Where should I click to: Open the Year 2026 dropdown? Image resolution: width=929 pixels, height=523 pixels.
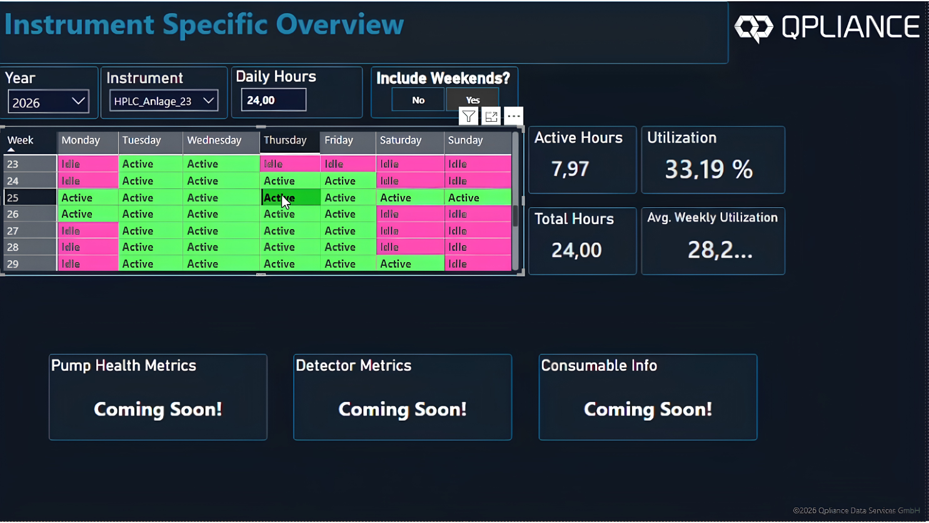pyautogui.click(x=48, y=102)
